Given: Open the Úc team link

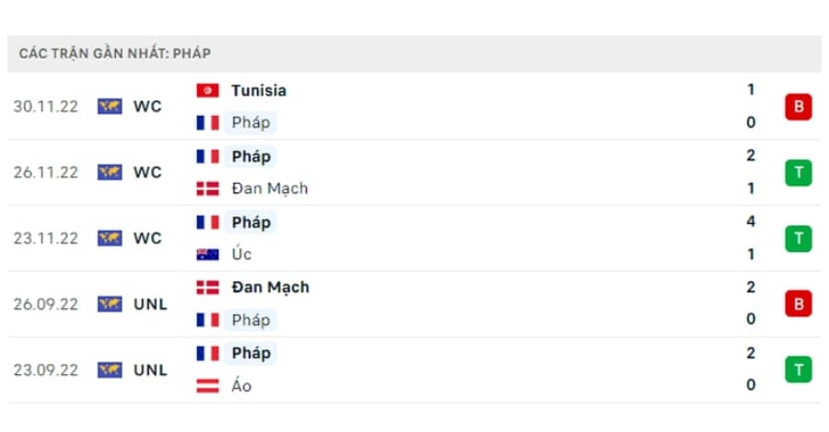Looking at the screenshot, I should click(x=241, y=254).
